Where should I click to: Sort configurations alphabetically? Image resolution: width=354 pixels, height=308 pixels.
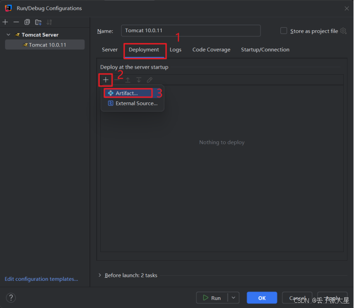[x=49, y=22]
